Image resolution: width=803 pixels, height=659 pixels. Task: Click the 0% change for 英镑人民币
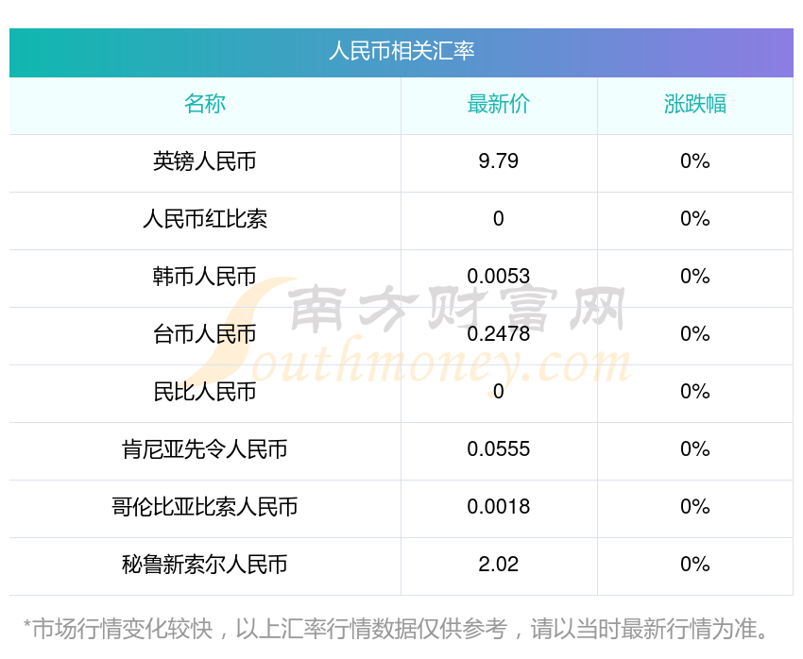[x=695, y=161]
